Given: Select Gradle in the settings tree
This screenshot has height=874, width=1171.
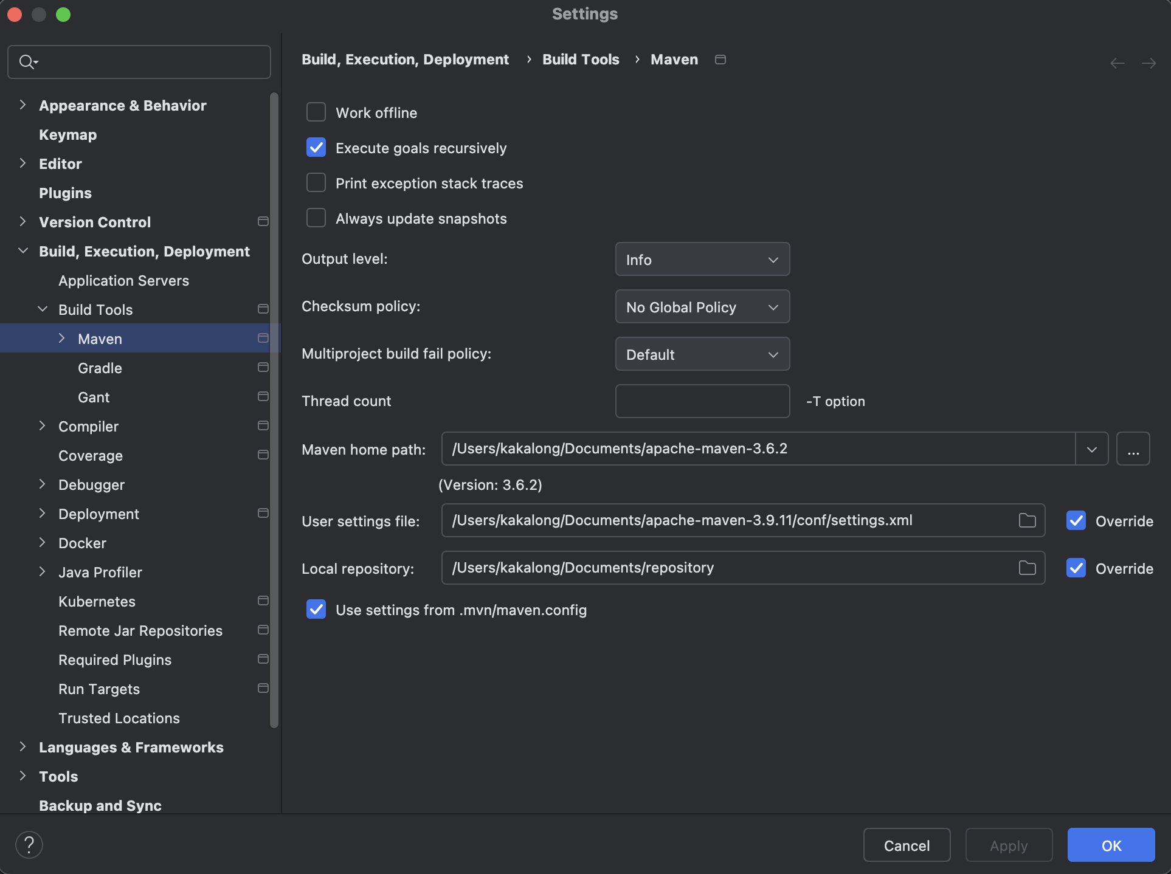Looking at the screenshot, I should coord(100,368).
